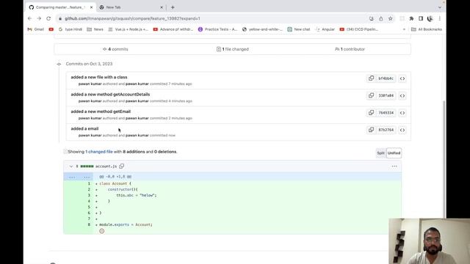470x264 pixels.
Task: Open the Vue.js + Node.js bookmark
Action: (x=129, y=29)
